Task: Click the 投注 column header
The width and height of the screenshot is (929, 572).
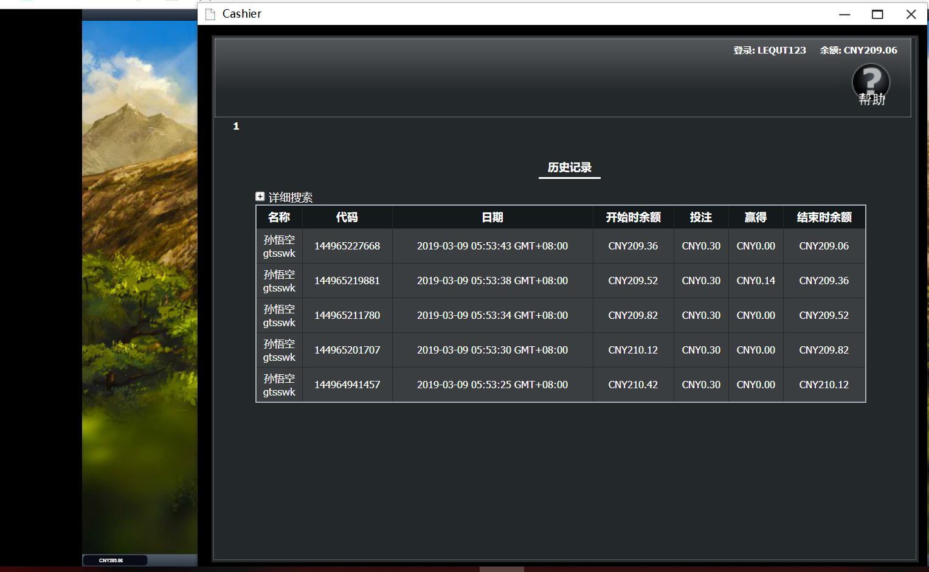Action: (x=701, y=217)
